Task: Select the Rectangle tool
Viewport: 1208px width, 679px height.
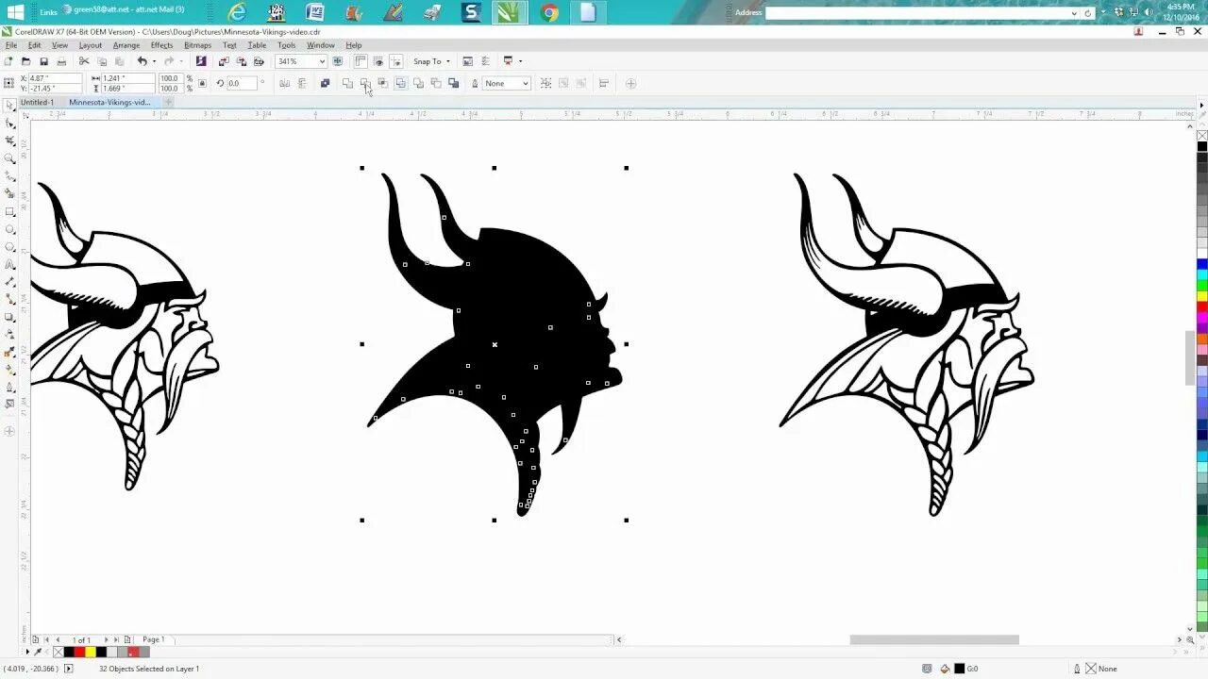Action: tap(10, 211)
